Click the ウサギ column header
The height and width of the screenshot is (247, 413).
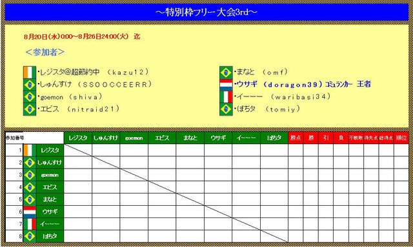[218, 138]
